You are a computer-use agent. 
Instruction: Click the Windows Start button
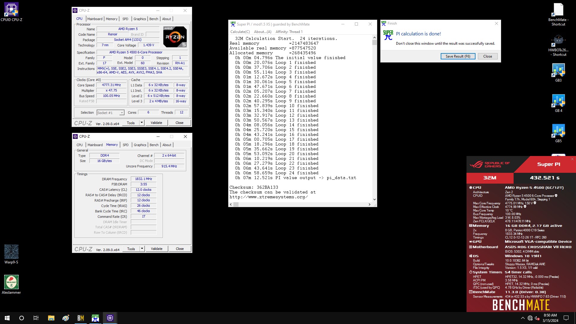point(7,318)
